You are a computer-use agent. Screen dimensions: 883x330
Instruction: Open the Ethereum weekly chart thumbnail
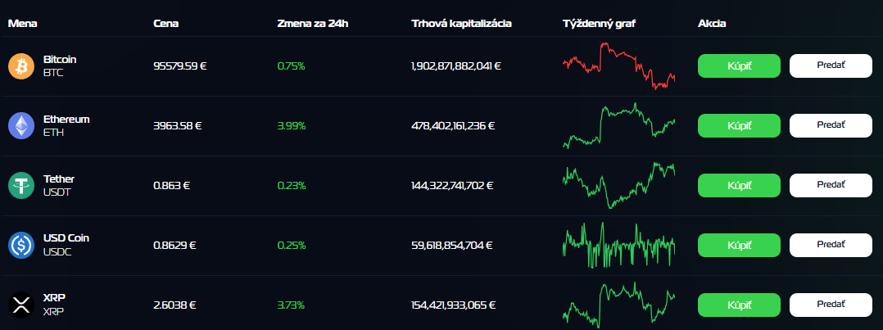tap(618, 125)
